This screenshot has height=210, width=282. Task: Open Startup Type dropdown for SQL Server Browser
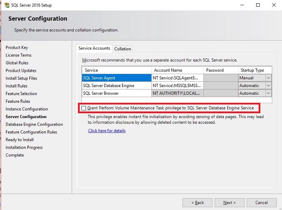(268, 93)
